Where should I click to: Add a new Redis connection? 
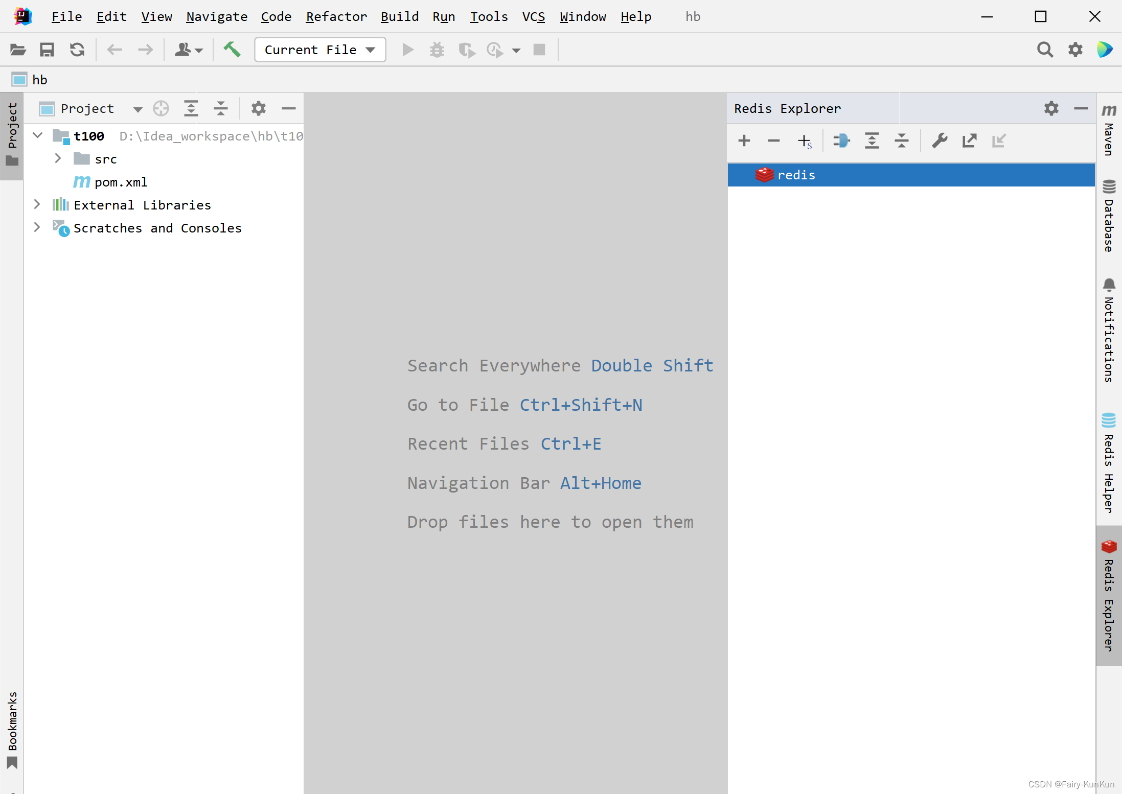[x=744, y=141]
